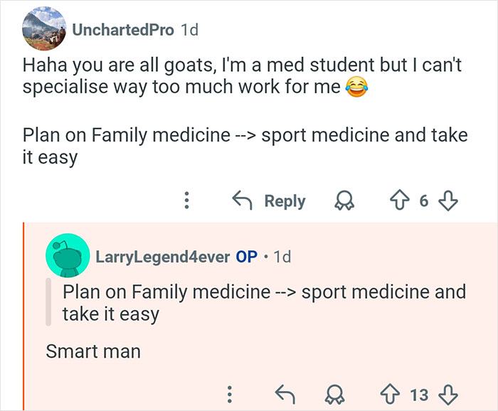This screenshot has width=498, height=411.
Task: Visit UnchartedPro username link
Action: click(x=122, y=30)
